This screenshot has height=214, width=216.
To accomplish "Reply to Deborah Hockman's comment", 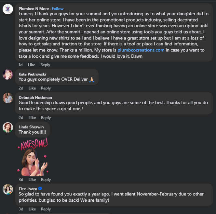I will pyautogui.click(x=46, y=118).
